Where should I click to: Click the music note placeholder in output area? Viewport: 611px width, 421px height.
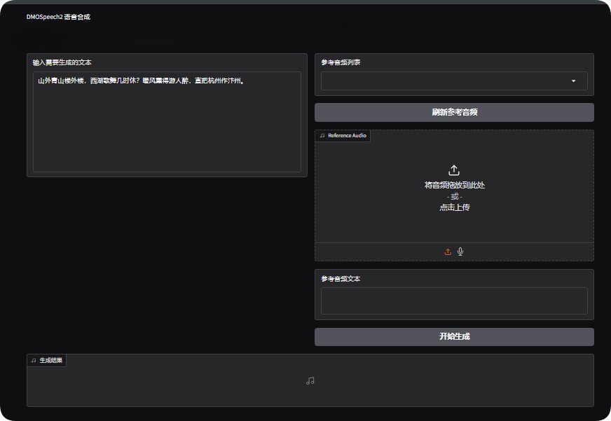coord(310,380)
